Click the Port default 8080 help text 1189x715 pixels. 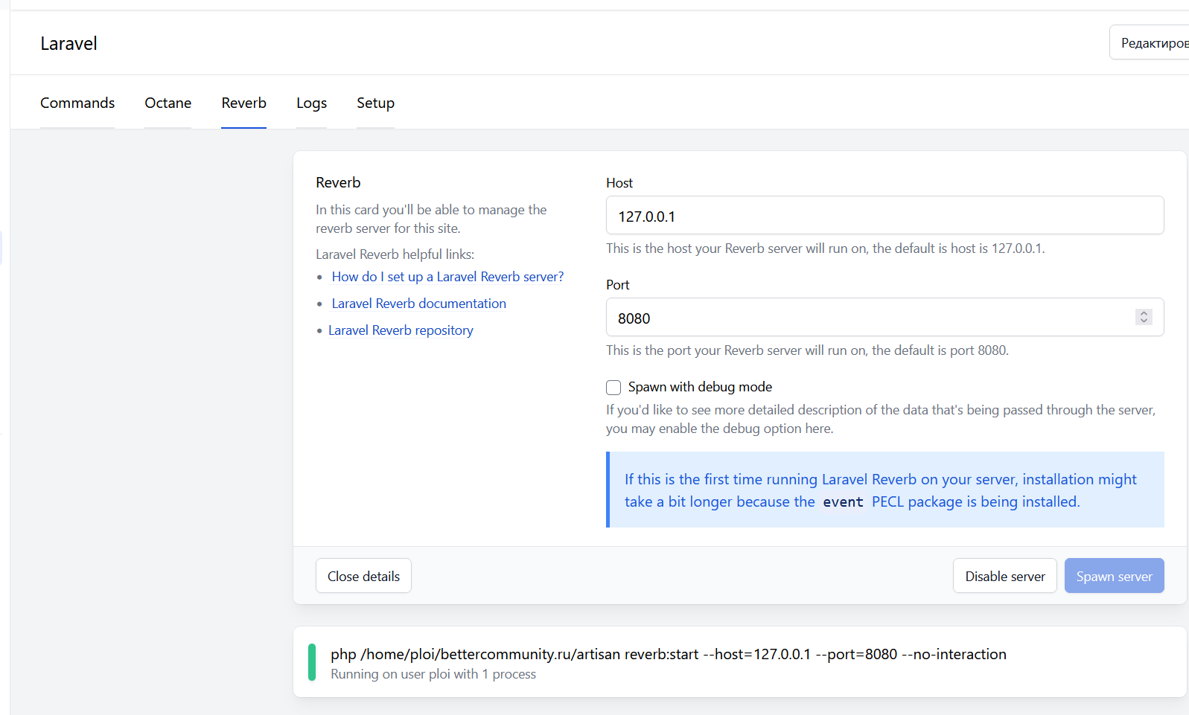(807, 350)
